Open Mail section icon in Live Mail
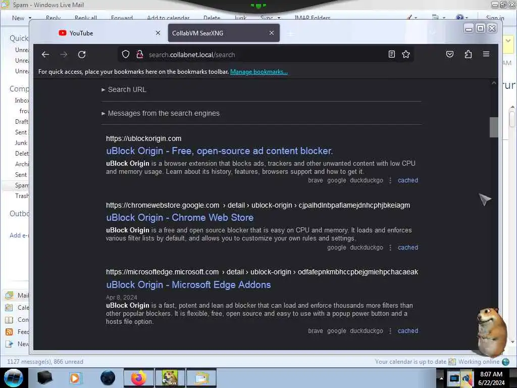This screenshot has width=517, height=388. point(9,295)
